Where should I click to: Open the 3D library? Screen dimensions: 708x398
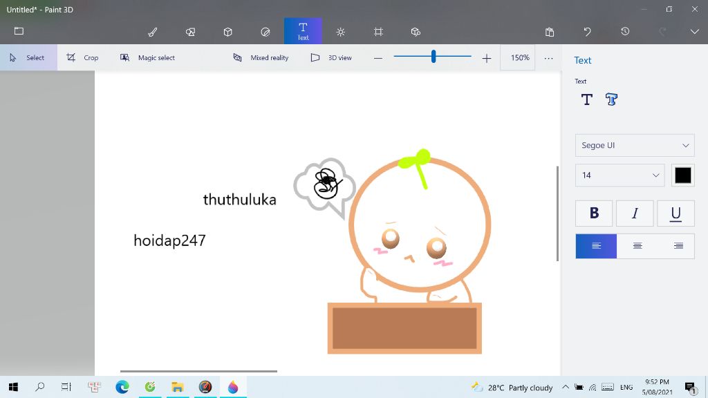click(416, 32)
